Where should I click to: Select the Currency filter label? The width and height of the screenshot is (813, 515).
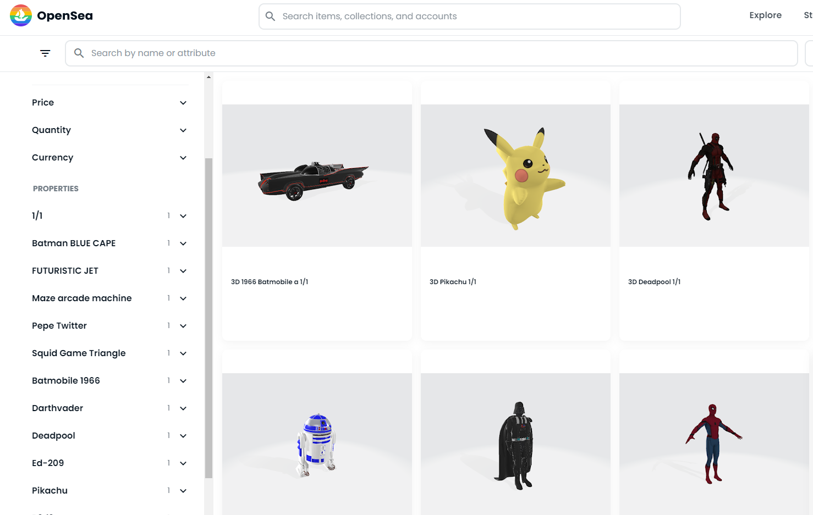coord(52,158)
